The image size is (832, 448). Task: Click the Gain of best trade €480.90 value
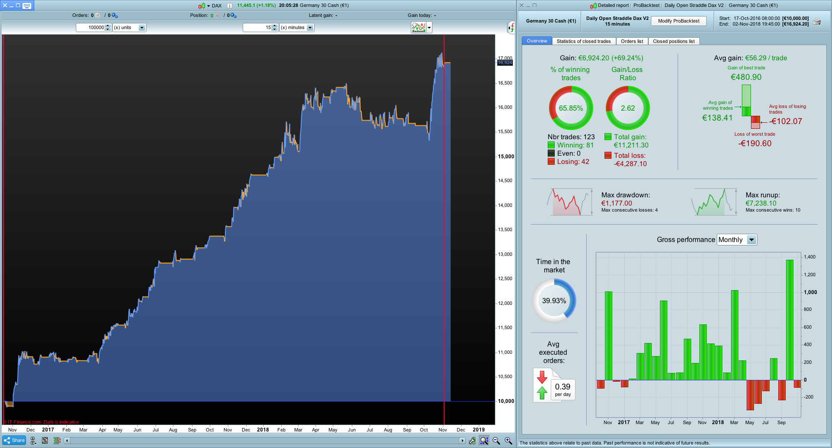coord(746,77)
